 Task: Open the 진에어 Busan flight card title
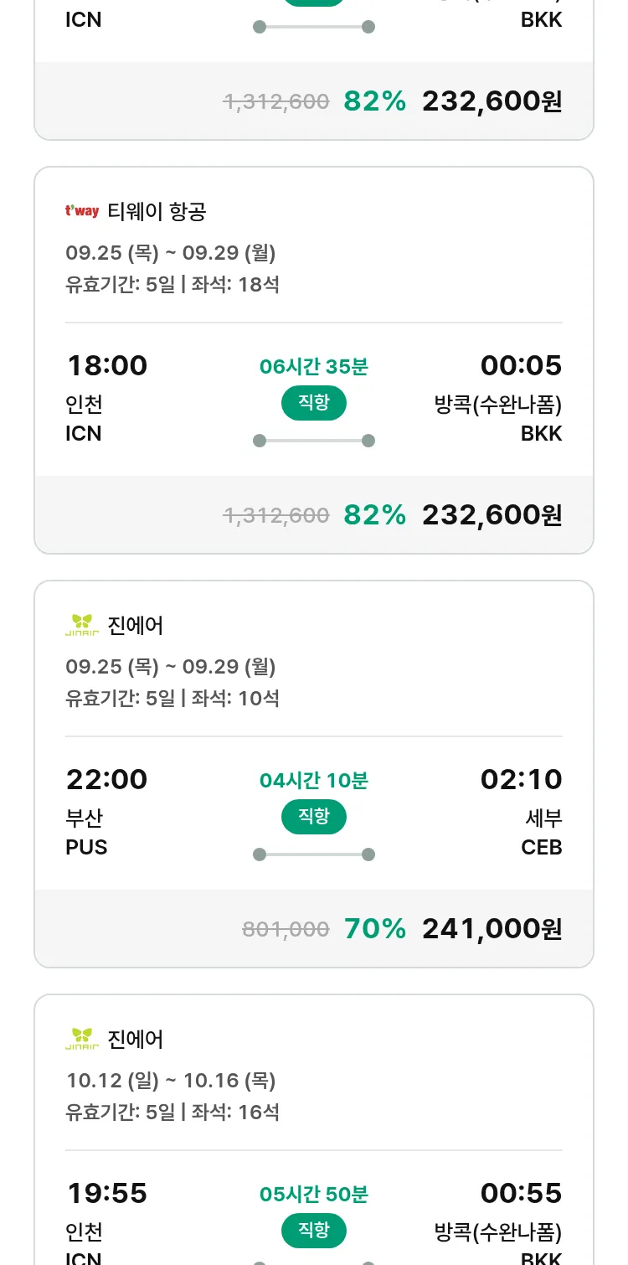pos(136,625)
